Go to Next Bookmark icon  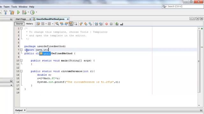(x=86, y=24)
